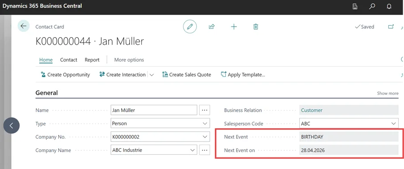Open the share icon
The height and width of the screenshot is (169, 404).
pyautogui.click(x=212, y=27)
